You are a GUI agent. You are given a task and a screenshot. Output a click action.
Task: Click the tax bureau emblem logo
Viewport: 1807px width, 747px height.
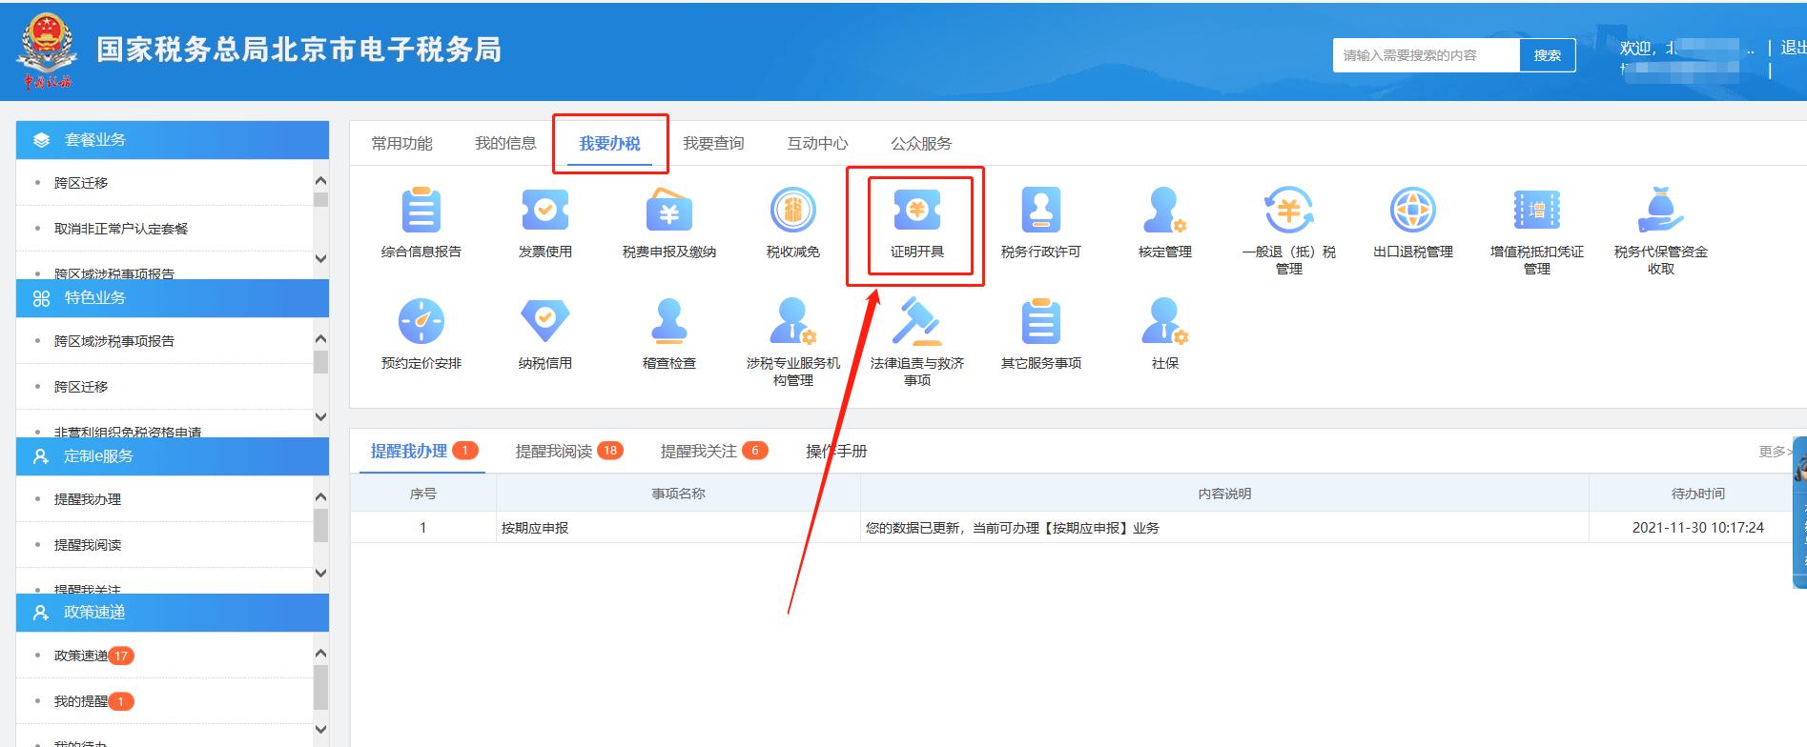(47, 50)
